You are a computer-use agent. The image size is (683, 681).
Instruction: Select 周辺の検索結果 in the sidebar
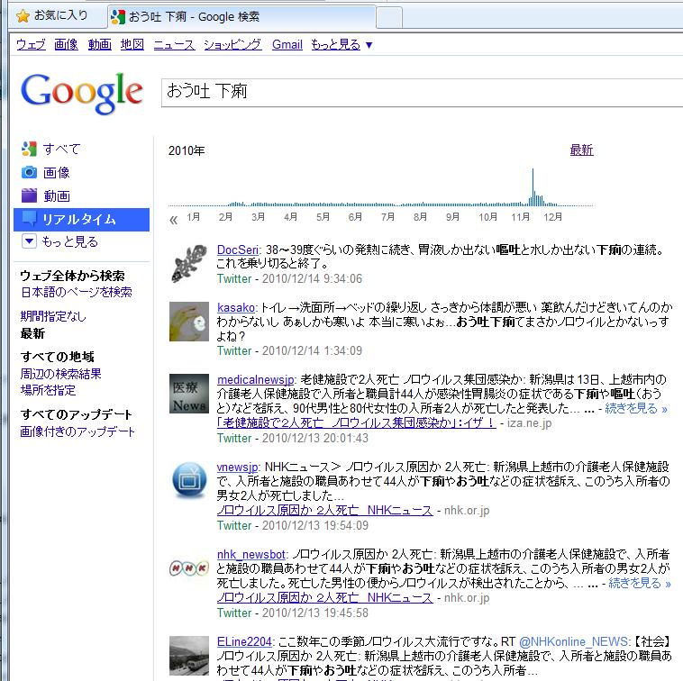coord(60,374)
